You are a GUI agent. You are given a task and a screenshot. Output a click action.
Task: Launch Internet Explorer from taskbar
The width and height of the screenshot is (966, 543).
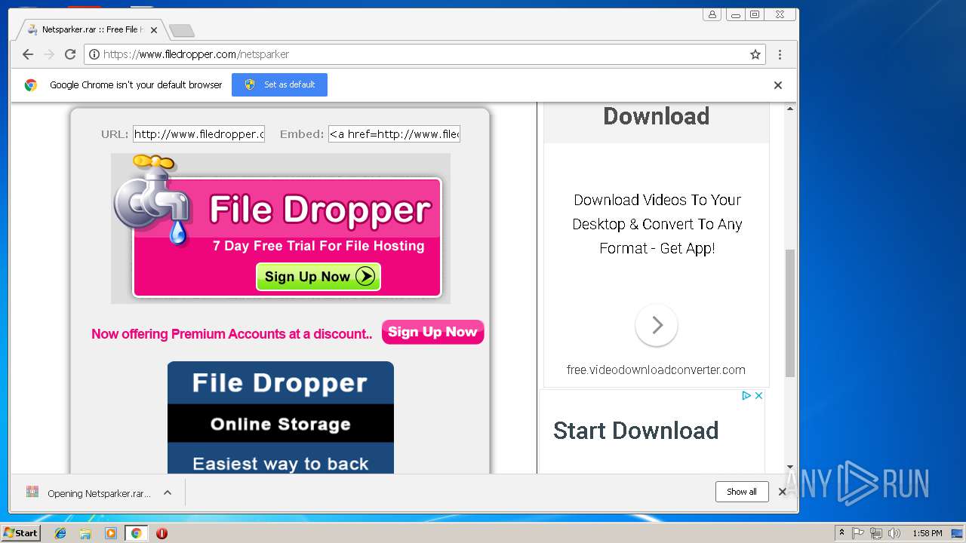click(x=60, y=533)
